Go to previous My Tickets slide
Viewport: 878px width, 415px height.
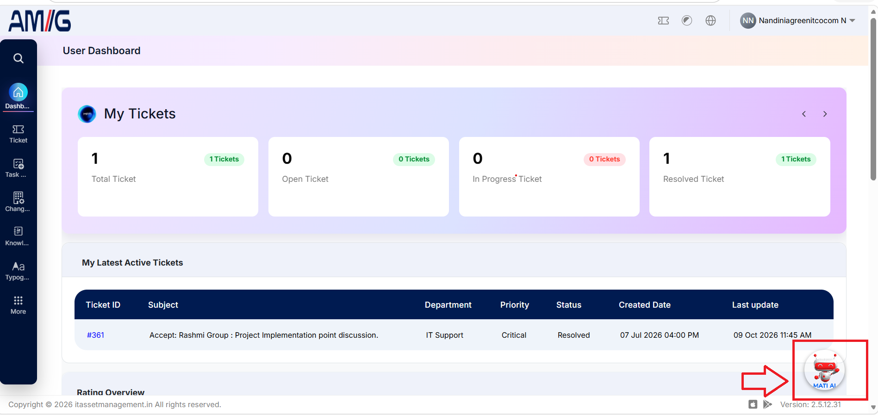804,114
